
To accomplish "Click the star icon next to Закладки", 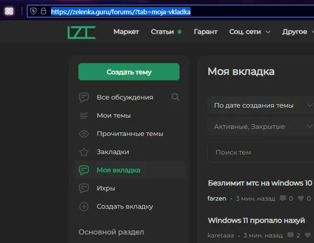I will point(84,152).
